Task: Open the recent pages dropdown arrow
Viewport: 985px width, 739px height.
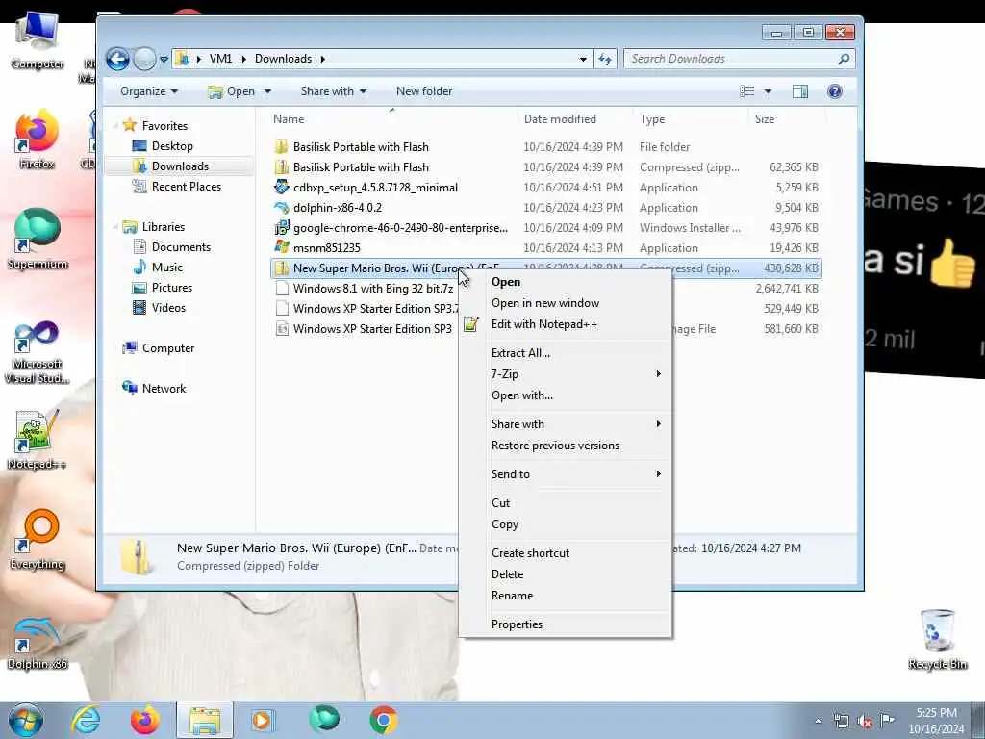Action: tap(164, 59)
